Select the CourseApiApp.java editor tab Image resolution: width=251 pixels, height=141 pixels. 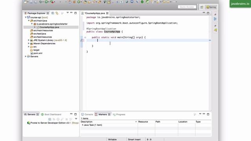click(x=95, y=13)
